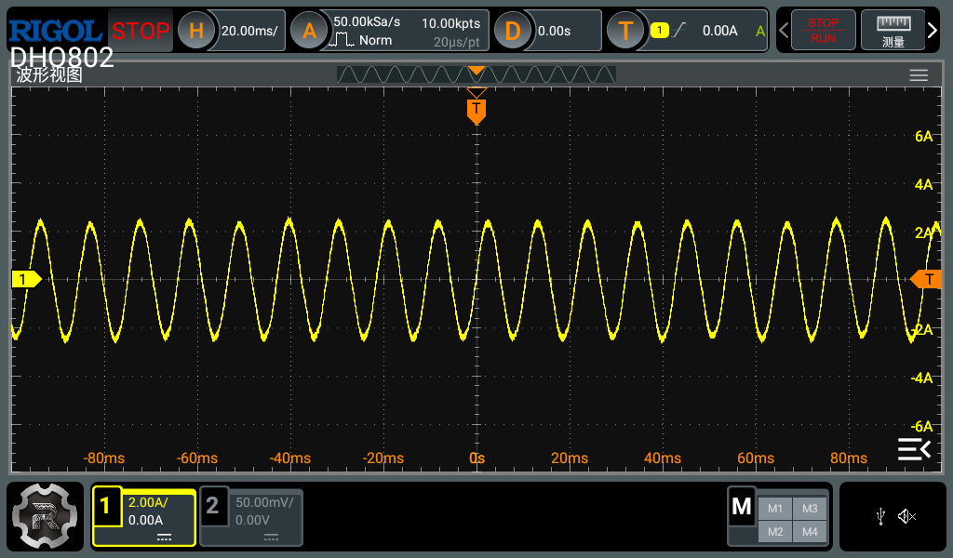Click the acquisition A icon
The width and height of the screenshot is (953, 558).
(x=310, y=31)
